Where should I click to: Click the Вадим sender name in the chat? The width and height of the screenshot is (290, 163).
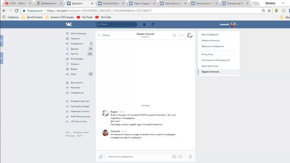coord(114,112)
